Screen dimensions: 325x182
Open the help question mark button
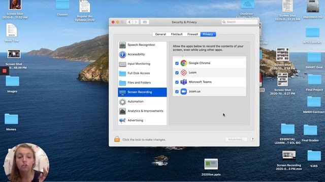click(x=252, y=140)
